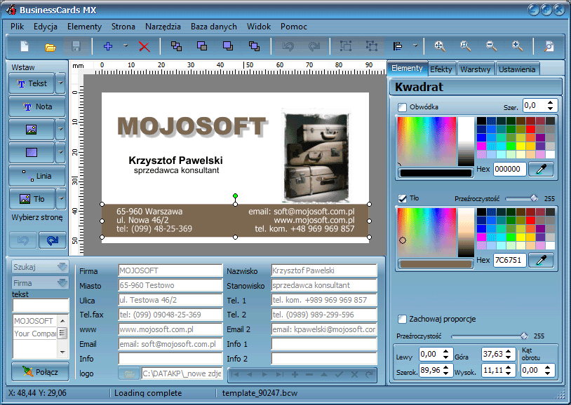Insert a rectangle shape from Wstaw panel

tap(32, 153)
